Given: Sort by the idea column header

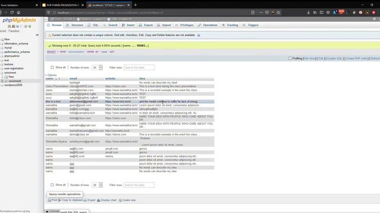Looking at the screenshot, I should [142, 79].
